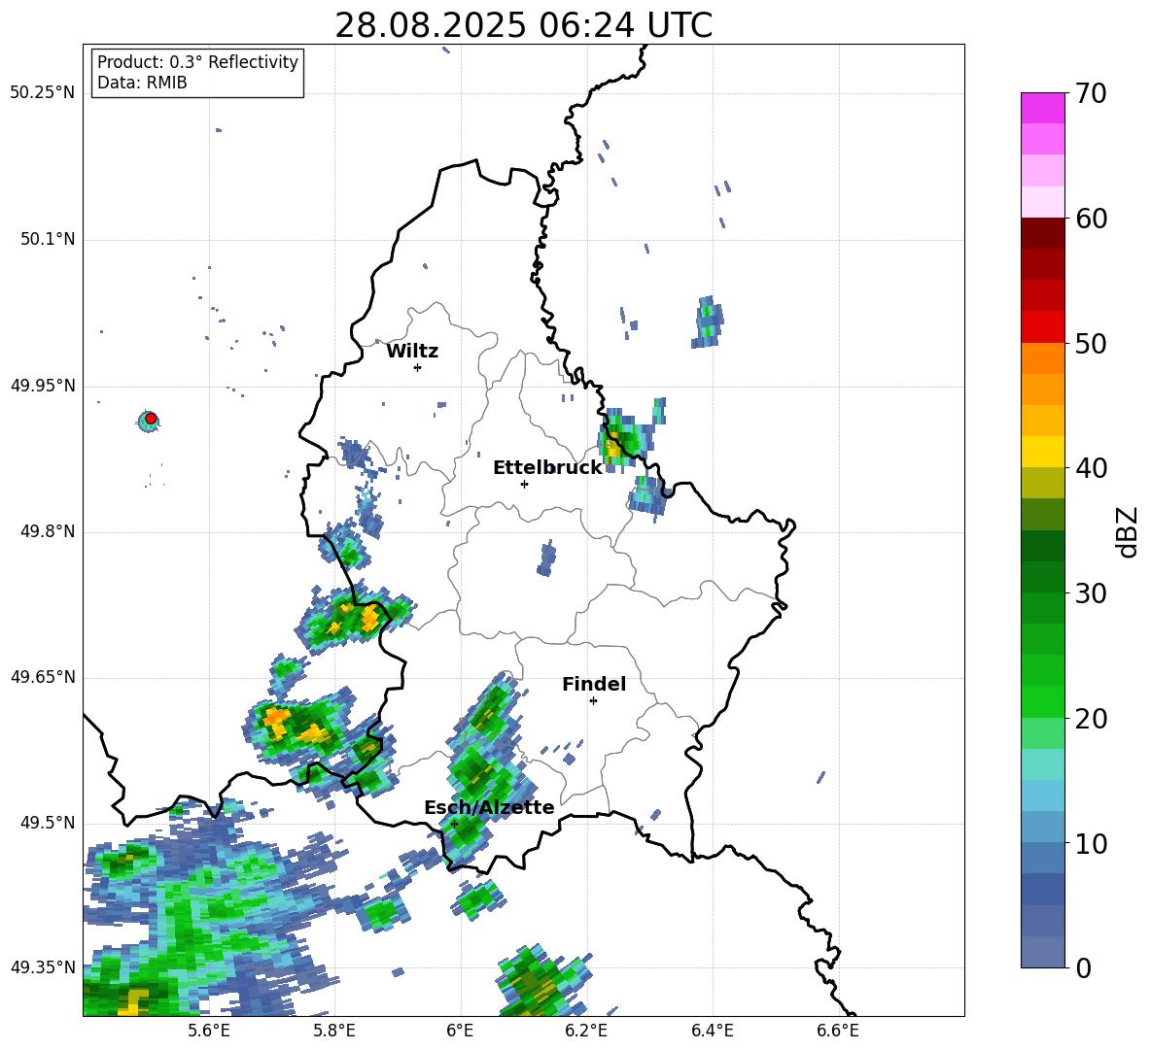
Task: Click the red radar site marker
Action: [151, 419]
